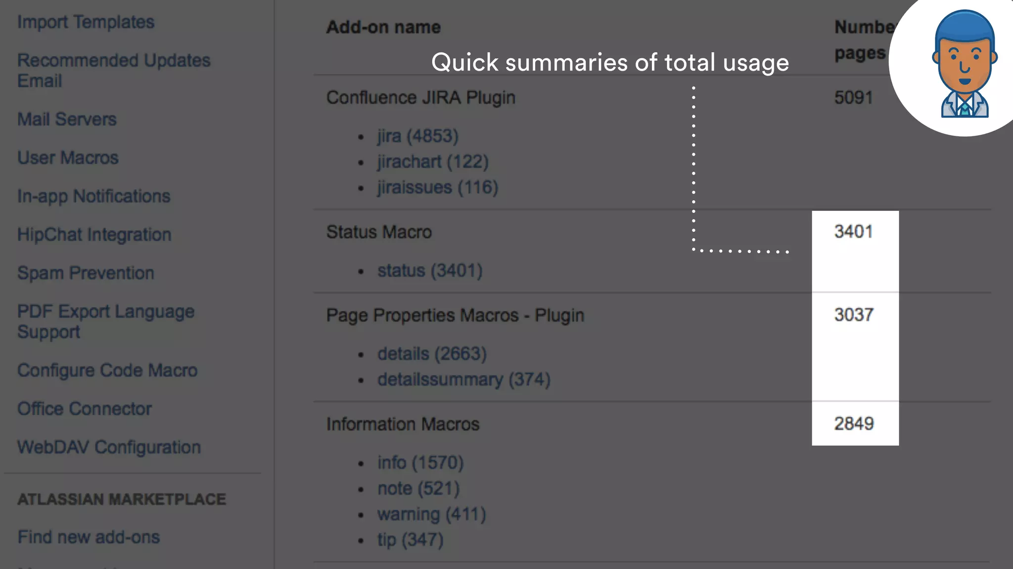Click the jirachart (122) link
This screenshot has width=1013, height=569.
[432, 162]
